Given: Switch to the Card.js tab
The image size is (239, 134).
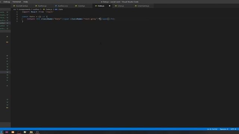Looking at the screenshot, I should pos(80,6).
